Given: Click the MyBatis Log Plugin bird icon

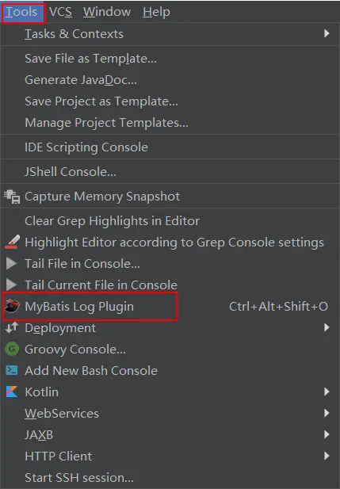Looking at the screenshot, I should click(12, 306).
